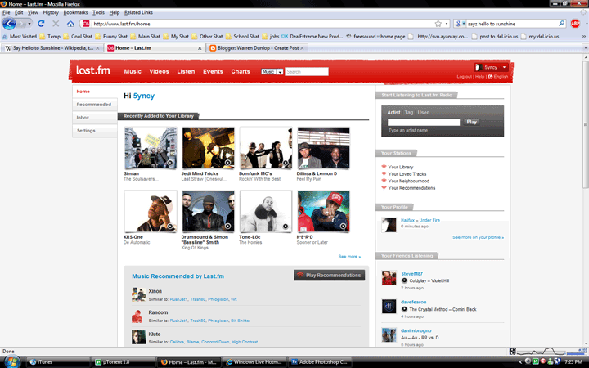Click the Adblock Plus ABP icon
This screenshot has height=368, width=589.
coord(575,24)
